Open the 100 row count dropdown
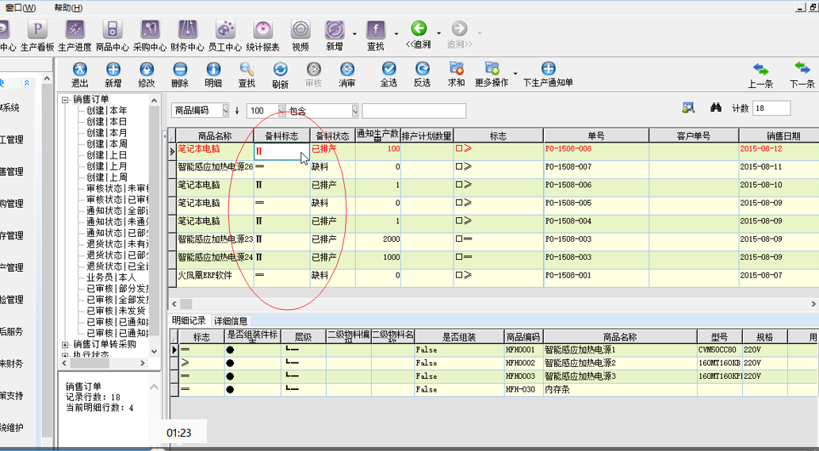This screenshot has width=819, height=451. pyautogui.click(x=281, y=110)
